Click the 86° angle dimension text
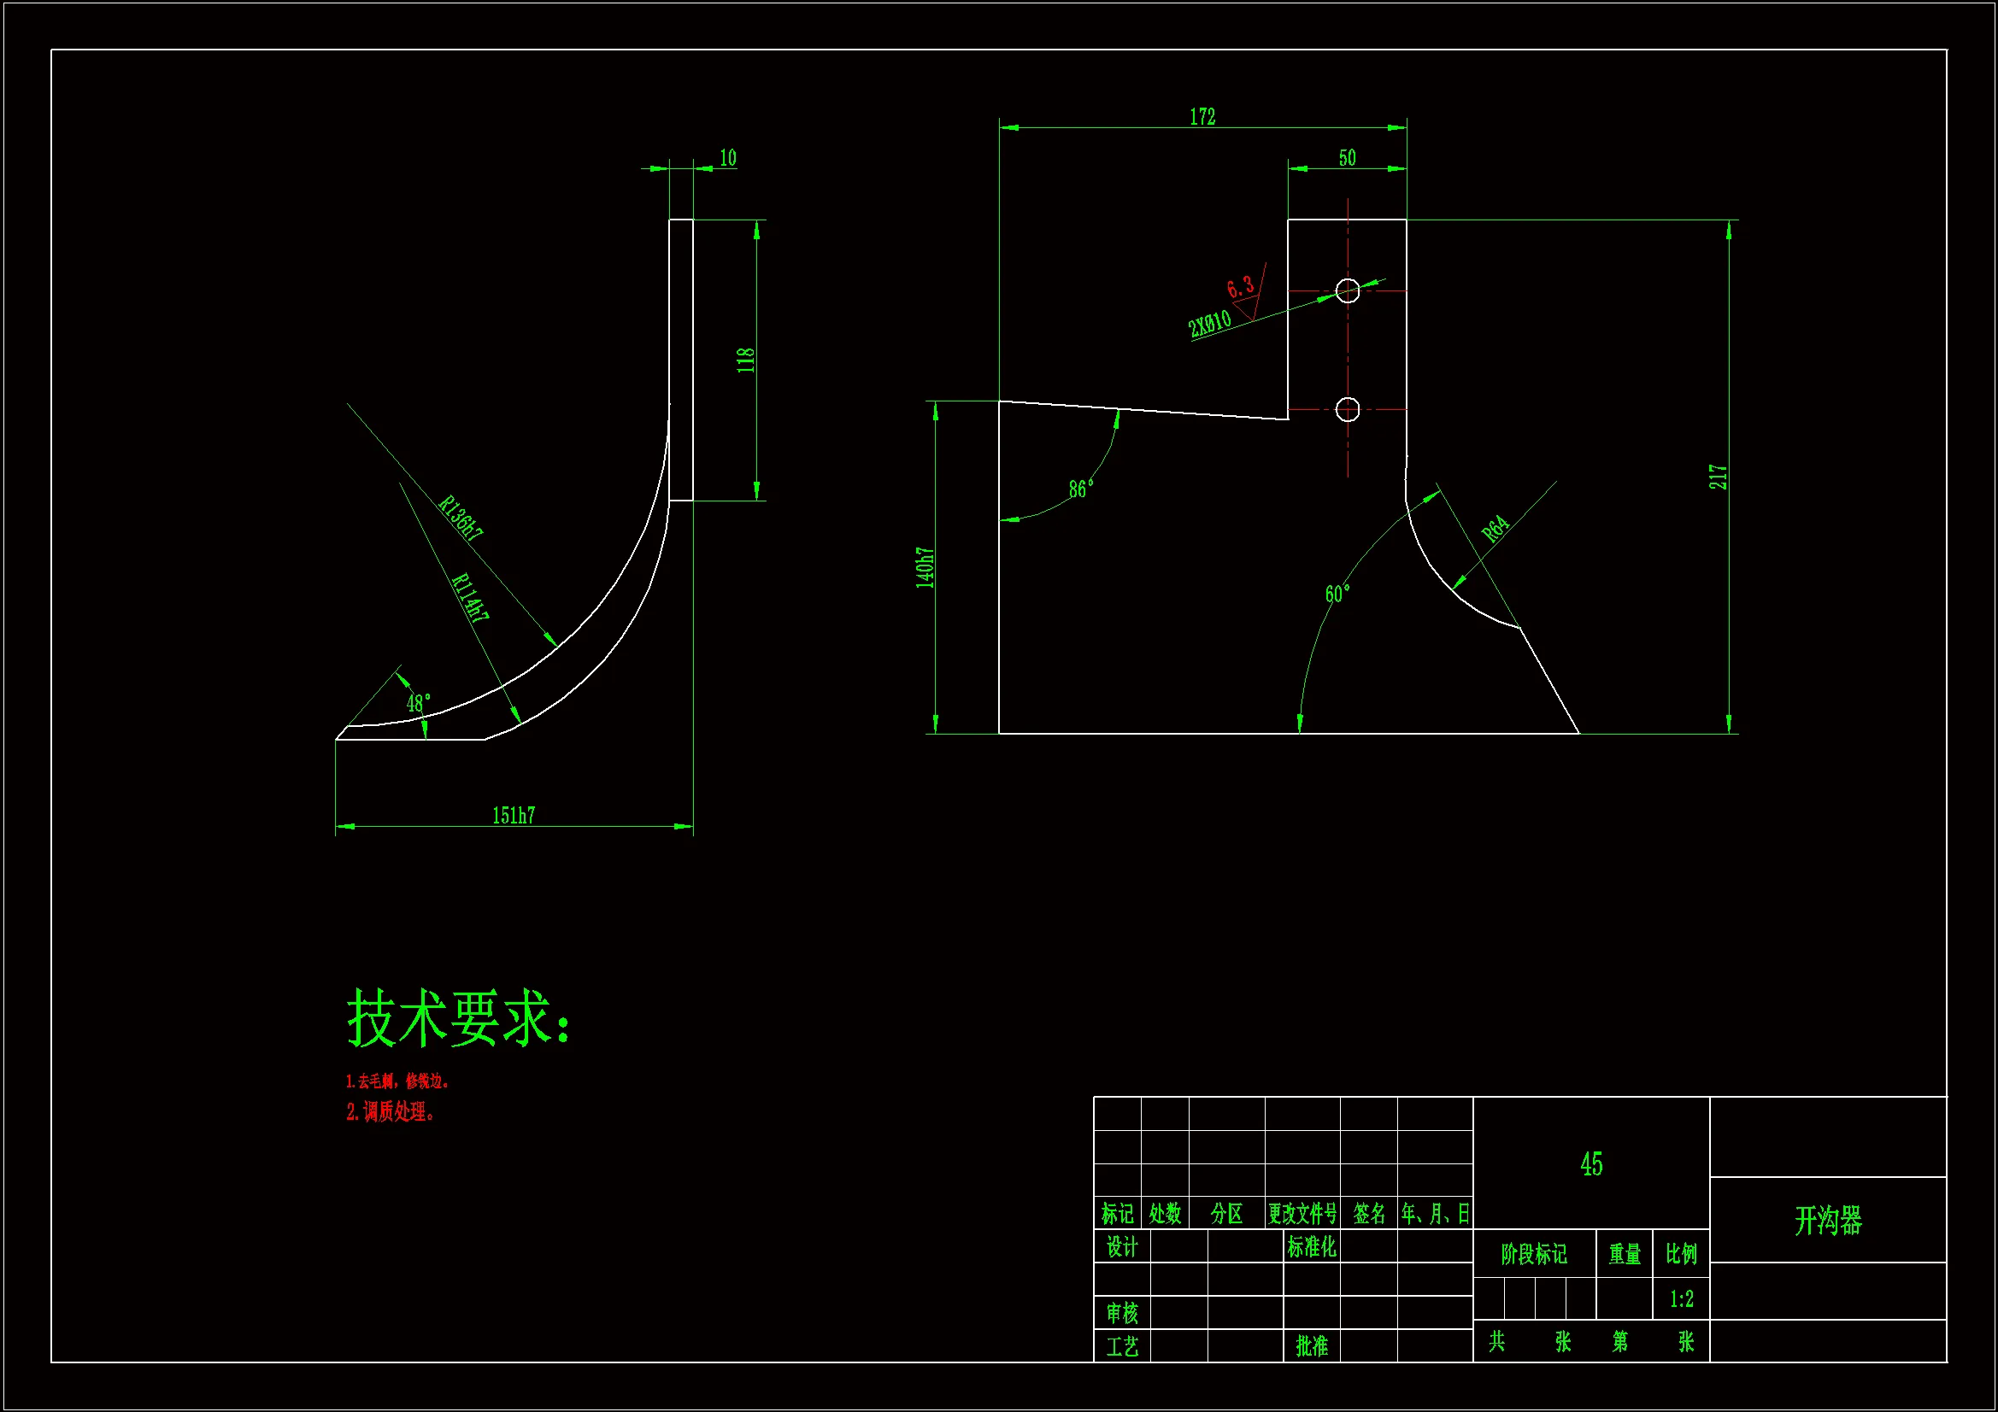1998x1412 pixels. click(1080, 489)
